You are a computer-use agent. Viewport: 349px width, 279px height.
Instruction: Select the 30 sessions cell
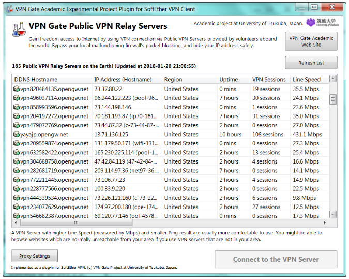(x=266, y=98)
